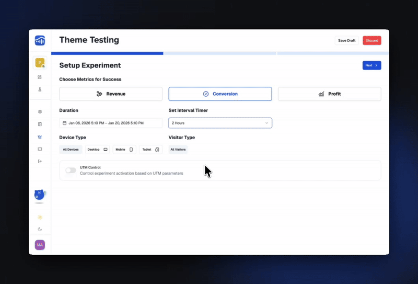This screenshot has height=284, width=418.
Task: Select Conversion as success metric
Action: tap(220, 94)
